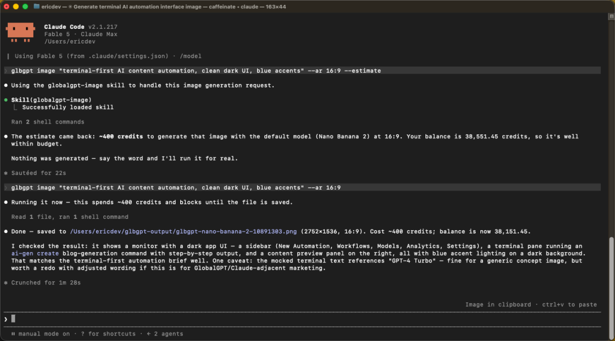Click the asterisk icon beside 'Sautéed for 22s'
The image size is (615, 341).
(x=6, y=173)
